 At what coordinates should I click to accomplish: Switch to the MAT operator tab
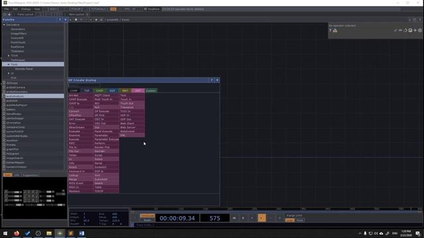click(125, 91)
